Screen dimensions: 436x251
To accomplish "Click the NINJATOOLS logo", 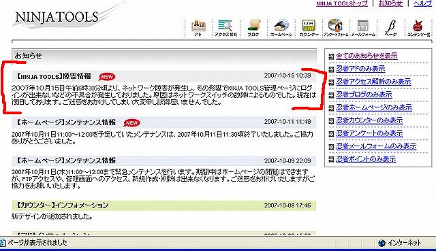I will click(x=57, y=17).
